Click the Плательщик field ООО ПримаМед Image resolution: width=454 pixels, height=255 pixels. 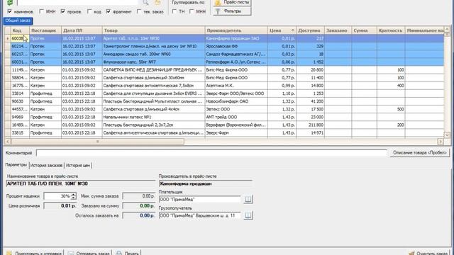(200, 199)
